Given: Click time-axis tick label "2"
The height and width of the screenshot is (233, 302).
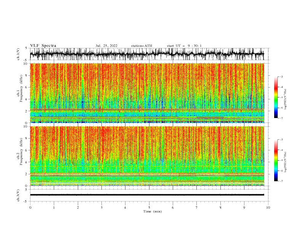Looking at the screenshot, I should pos(78,207).
